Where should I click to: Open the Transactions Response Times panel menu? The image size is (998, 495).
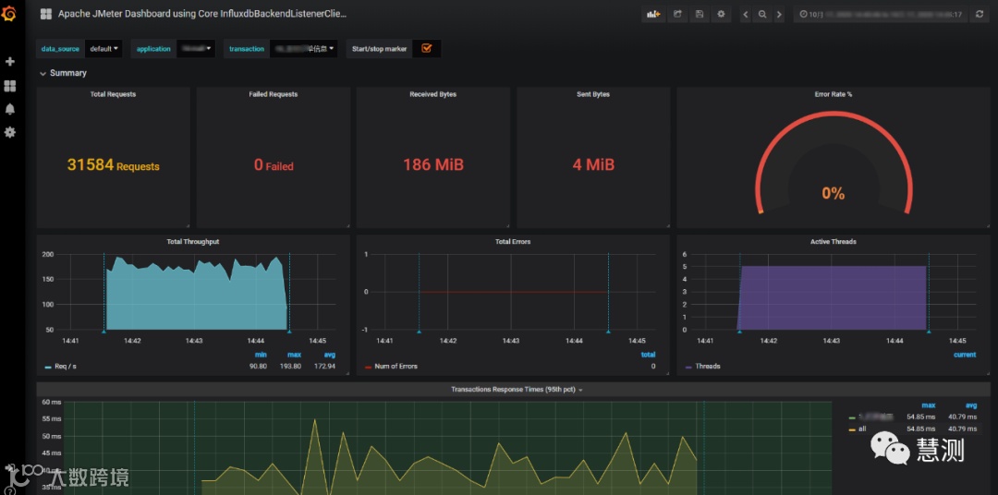point(517,390)
